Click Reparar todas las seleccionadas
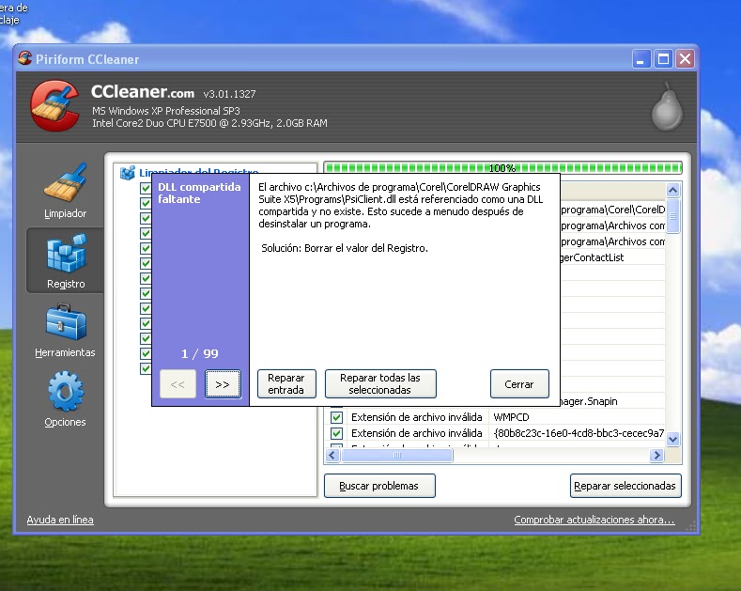Image resolution: width=741 pixels, height=591 pixels. pos(380,384)
